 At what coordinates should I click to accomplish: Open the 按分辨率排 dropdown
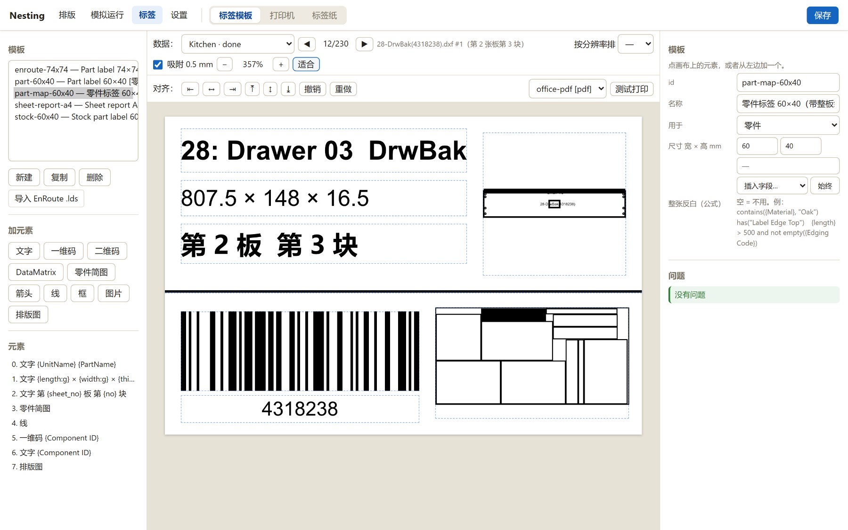tap(636, 44)
